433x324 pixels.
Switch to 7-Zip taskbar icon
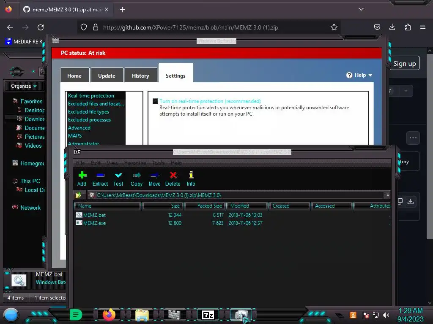(x=208, y=315)
